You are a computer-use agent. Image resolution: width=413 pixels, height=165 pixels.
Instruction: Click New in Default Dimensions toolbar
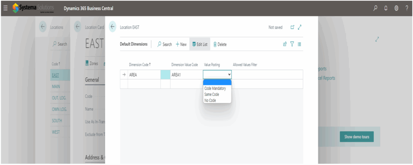coord(181,44)
